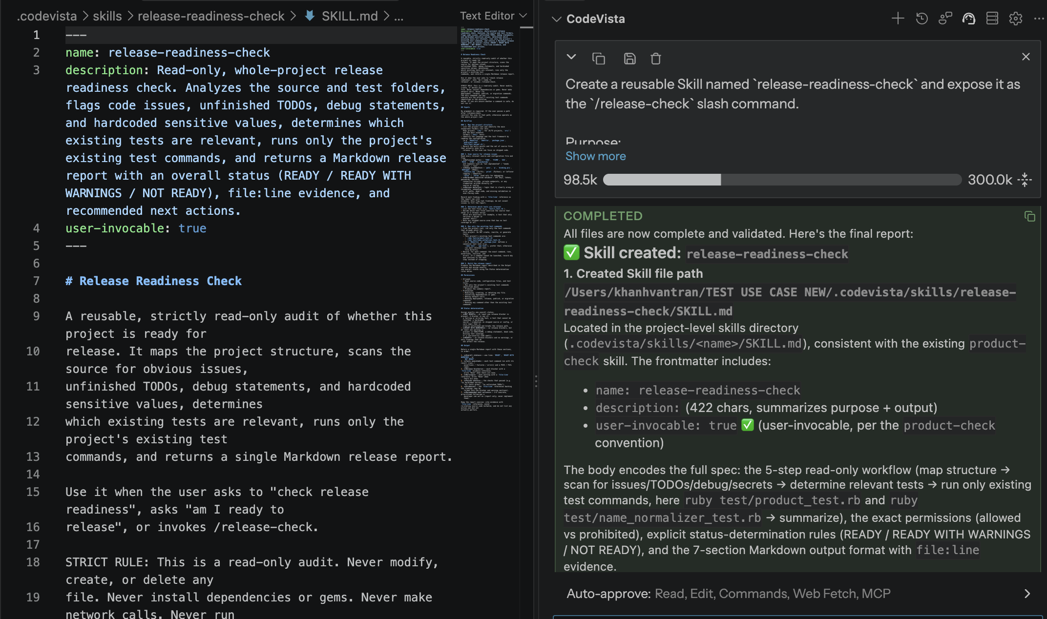Expand the Auto-approve options arrow
The height and width of the screenshot is (619, 1047).
point(1027,594)
